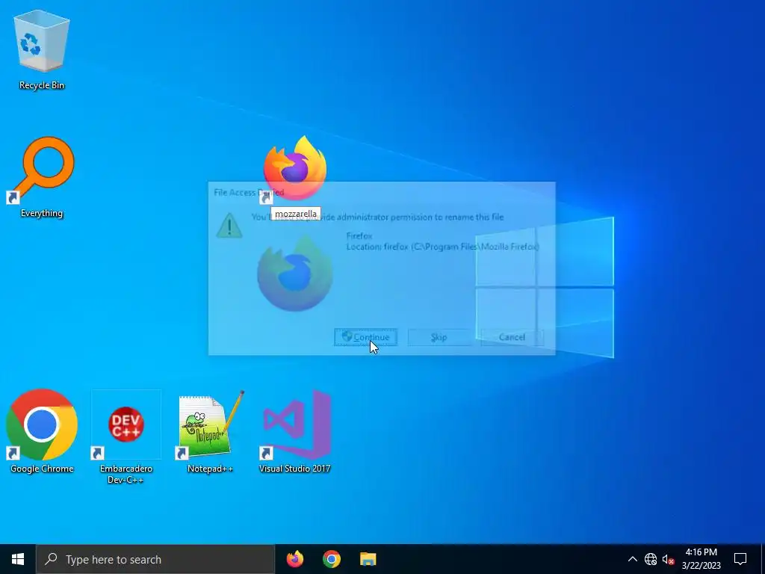The image size is (765, 574).
Task: Click the 'Embarcadero Dev-C++' label text
Action: pos(126,474)
